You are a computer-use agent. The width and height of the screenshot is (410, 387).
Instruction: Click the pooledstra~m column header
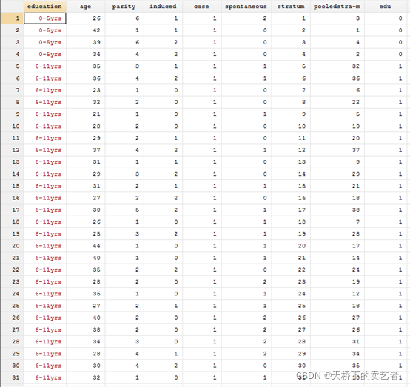click(x=337, y=6)
